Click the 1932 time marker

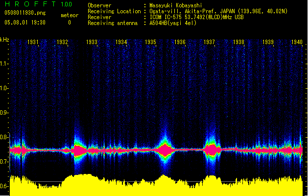[62, 42]
